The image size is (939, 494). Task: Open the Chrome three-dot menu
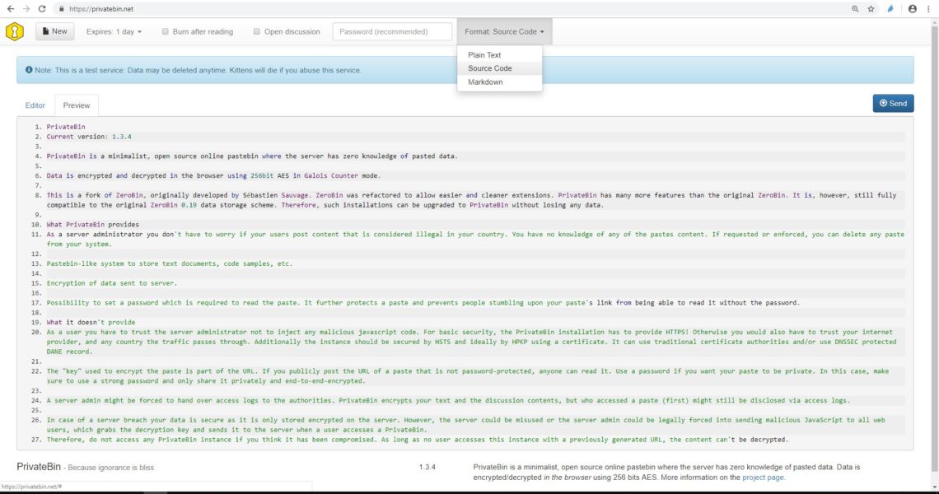[929, 9]
